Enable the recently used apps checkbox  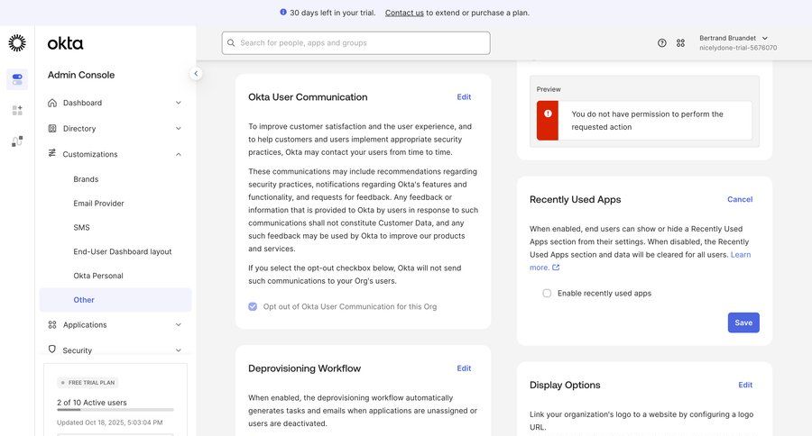pos(547,294)
